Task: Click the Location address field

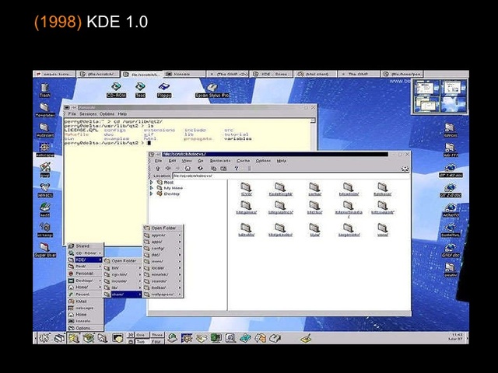Action: click(290, 176)
